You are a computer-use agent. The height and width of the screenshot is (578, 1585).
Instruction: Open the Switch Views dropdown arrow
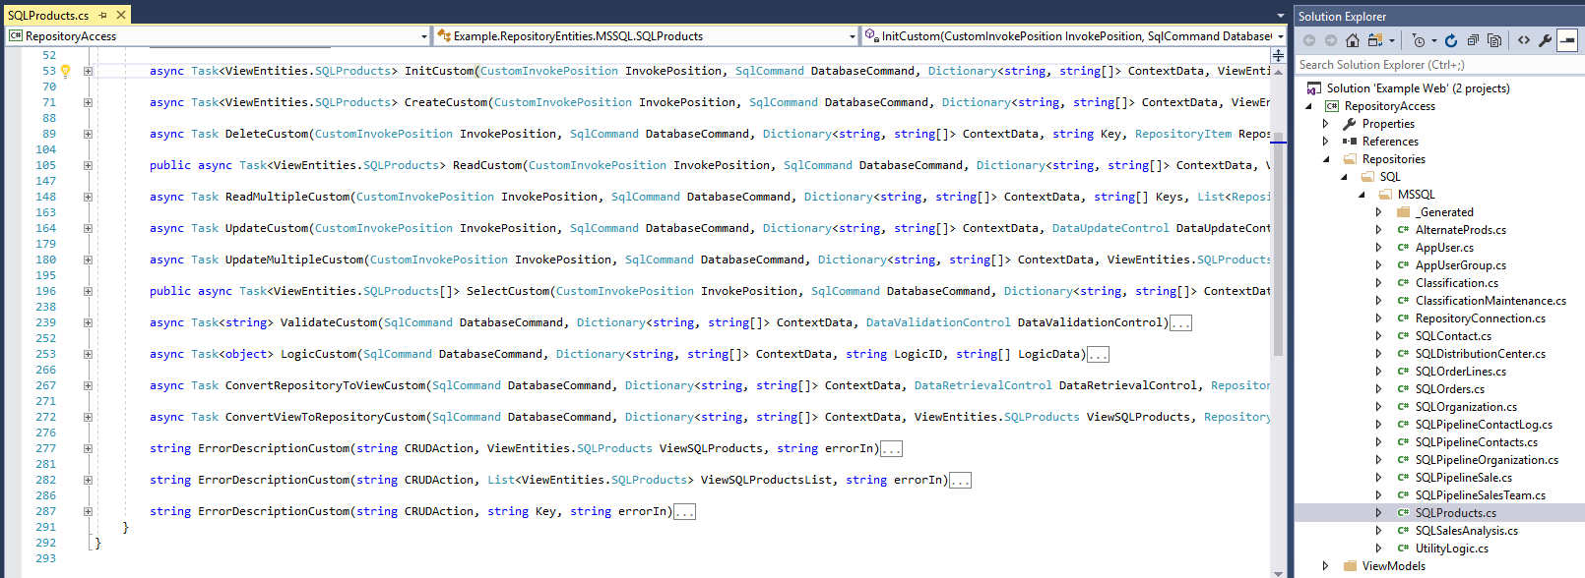(x=1392, y=40)
